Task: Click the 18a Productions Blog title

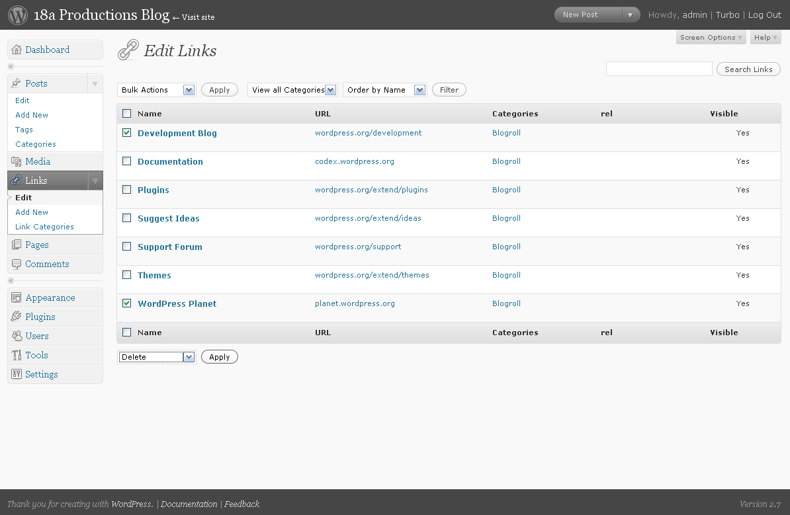Action: coord(101,15)
